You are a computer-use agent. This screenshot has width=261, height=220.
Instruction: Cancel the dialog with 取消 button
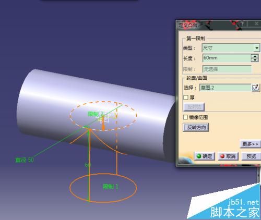(x=228, y=156)
